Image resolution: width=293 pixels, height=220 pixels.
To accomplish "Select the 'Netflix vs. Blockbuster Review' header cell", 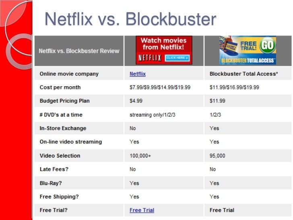I will (x=79, y=51).
